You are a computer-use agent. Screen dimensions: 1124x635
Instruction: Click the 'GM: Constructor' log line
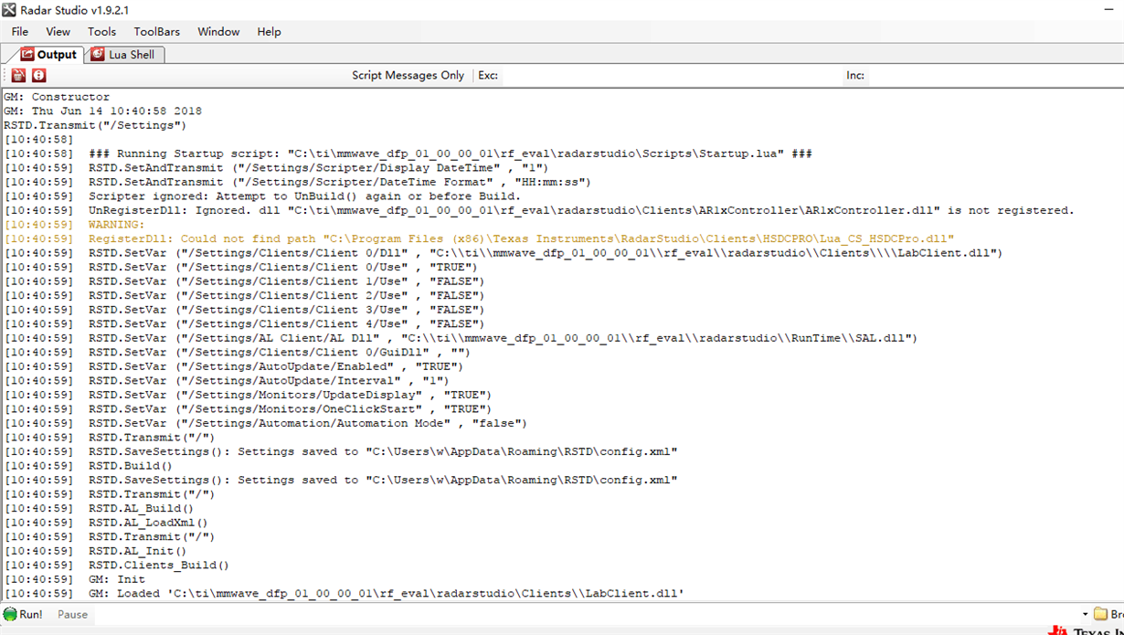tap(57, 97)
